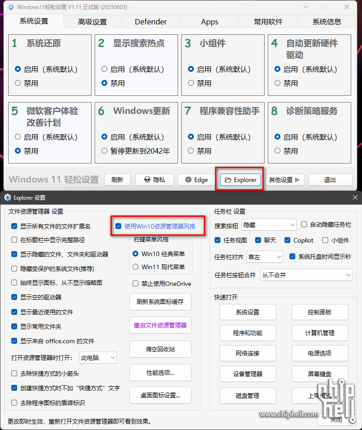
Task: Click the Explorer 设置 gear icon
Action: (x=8, y=197)
